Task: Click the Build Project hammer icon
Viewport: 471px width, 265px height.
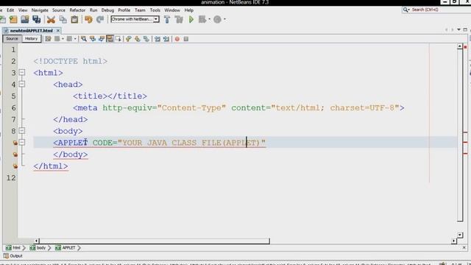Action: 167,20
